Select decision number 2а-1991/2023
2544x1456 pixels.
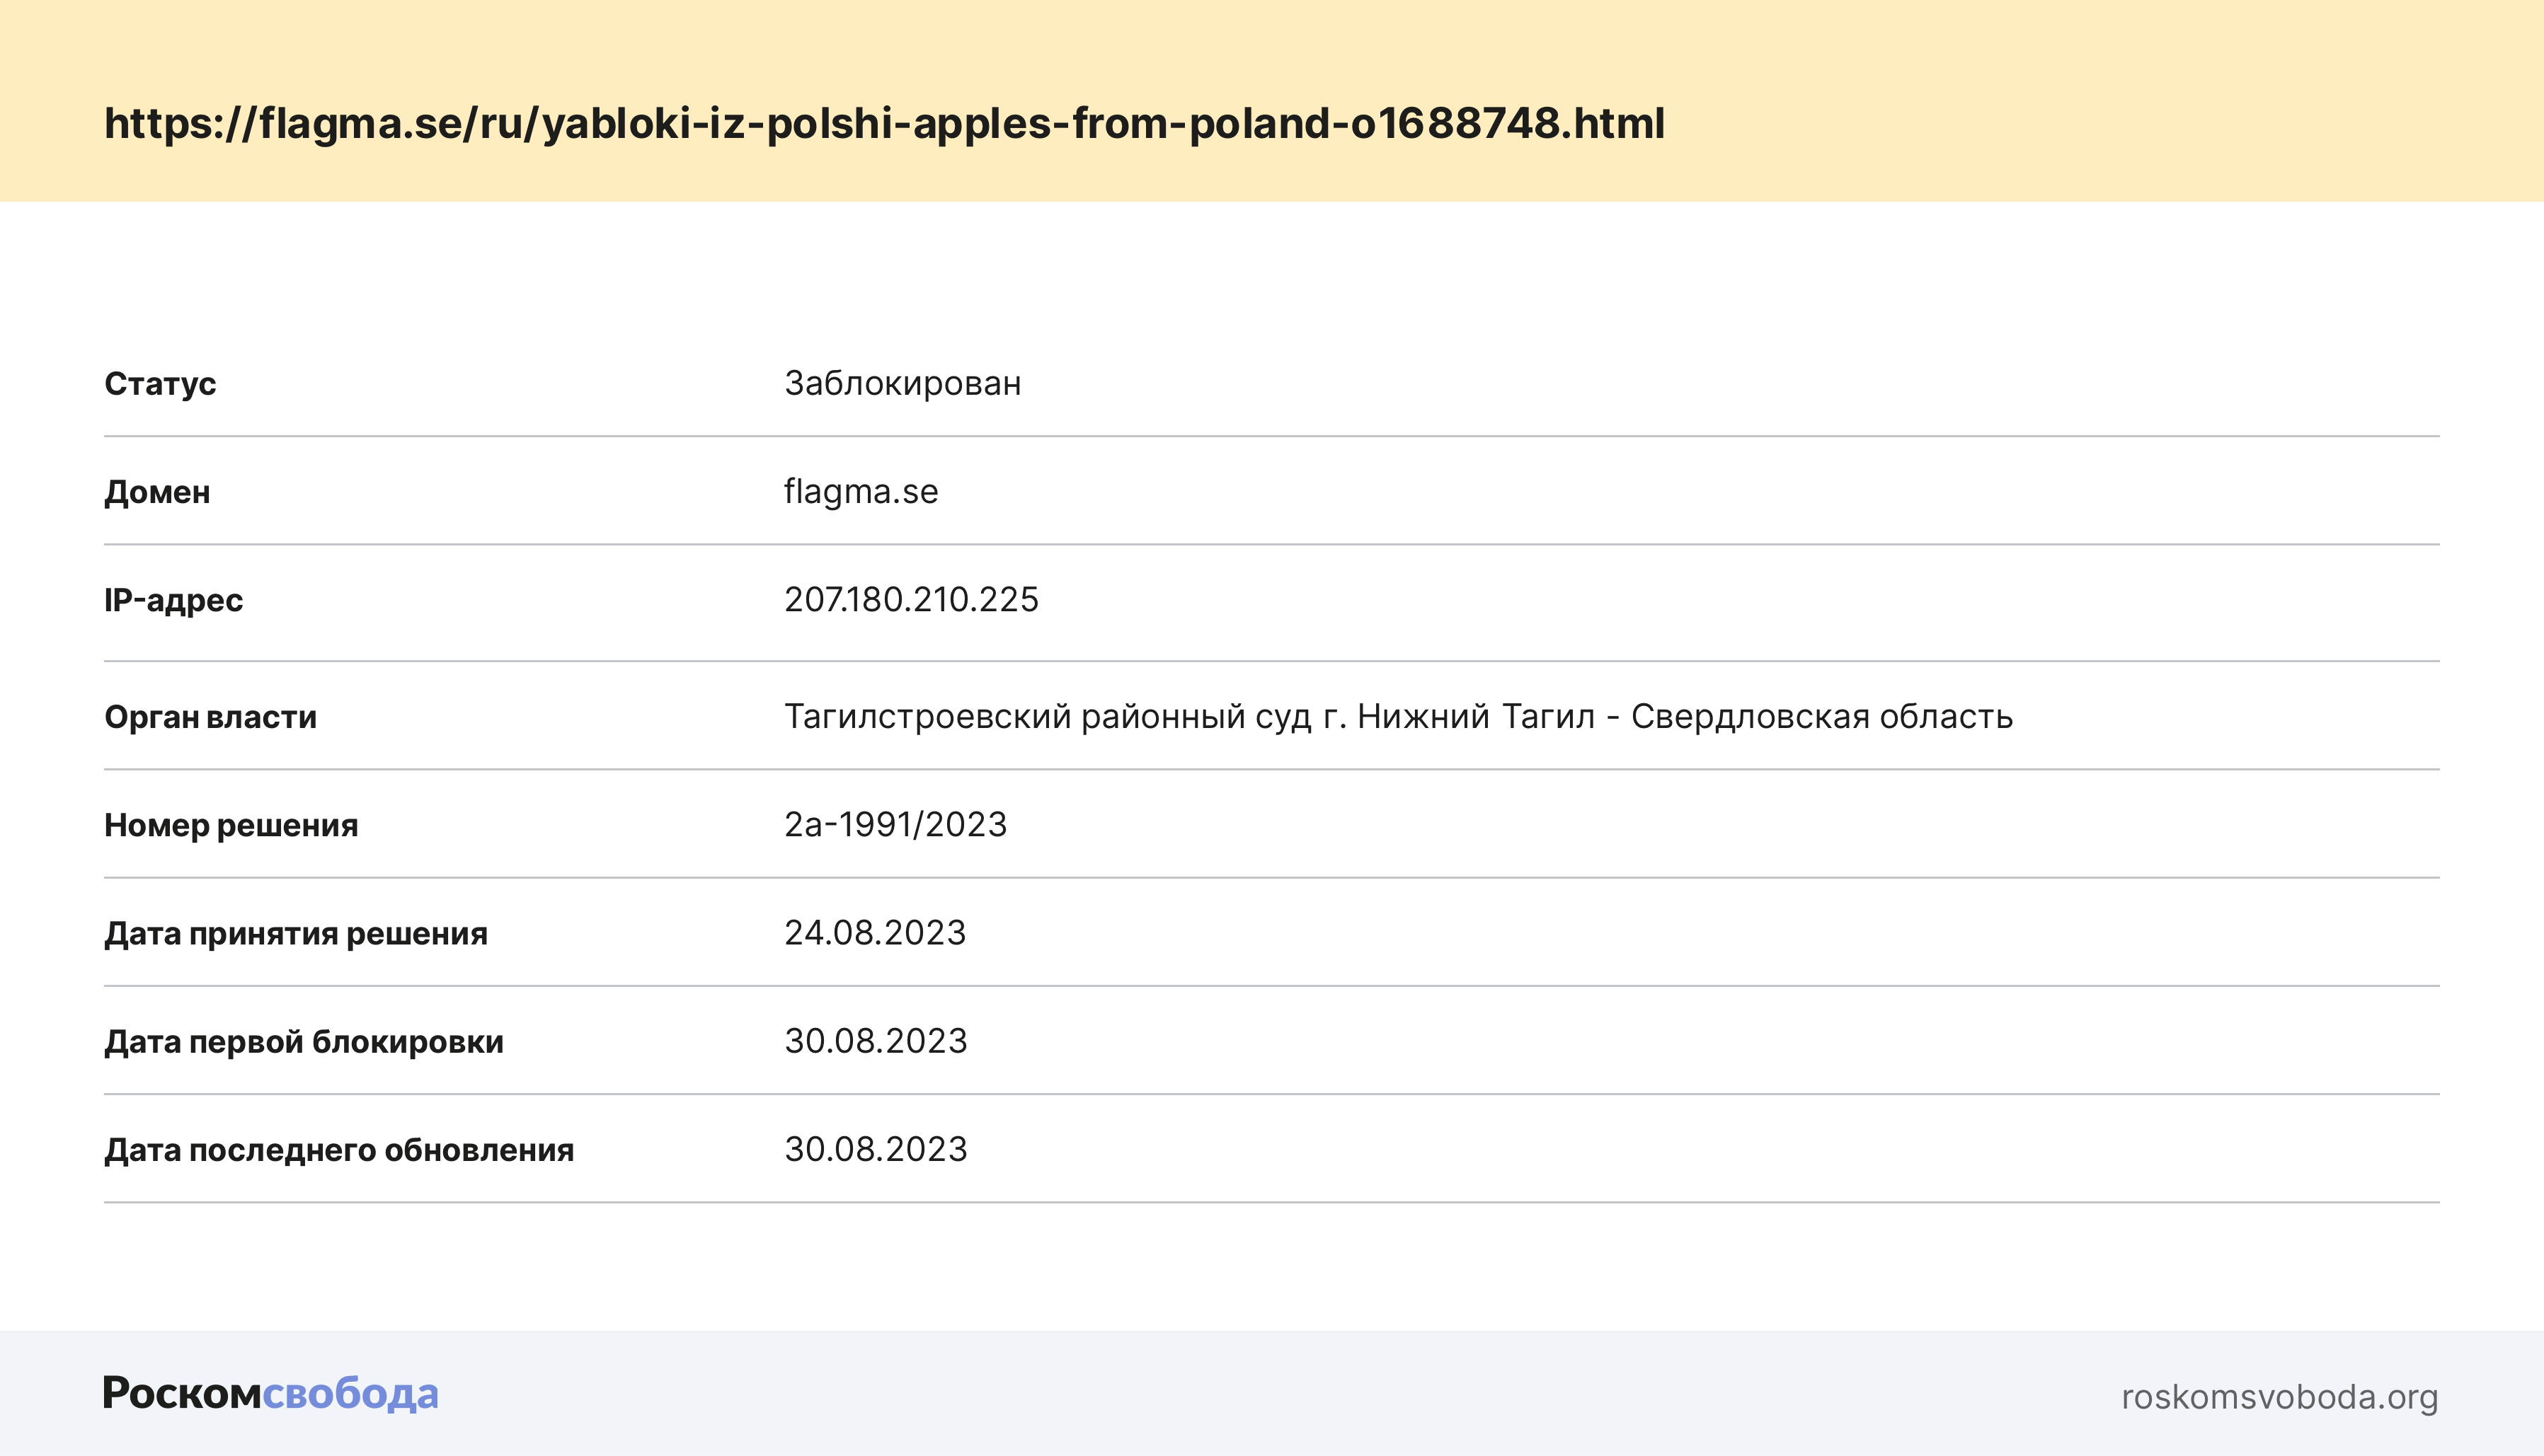pos(894,824)
